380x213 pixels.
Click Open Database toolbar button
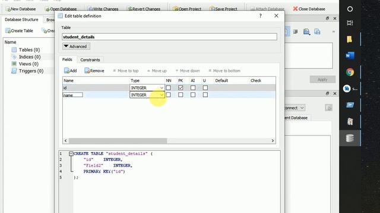point(61,9)
